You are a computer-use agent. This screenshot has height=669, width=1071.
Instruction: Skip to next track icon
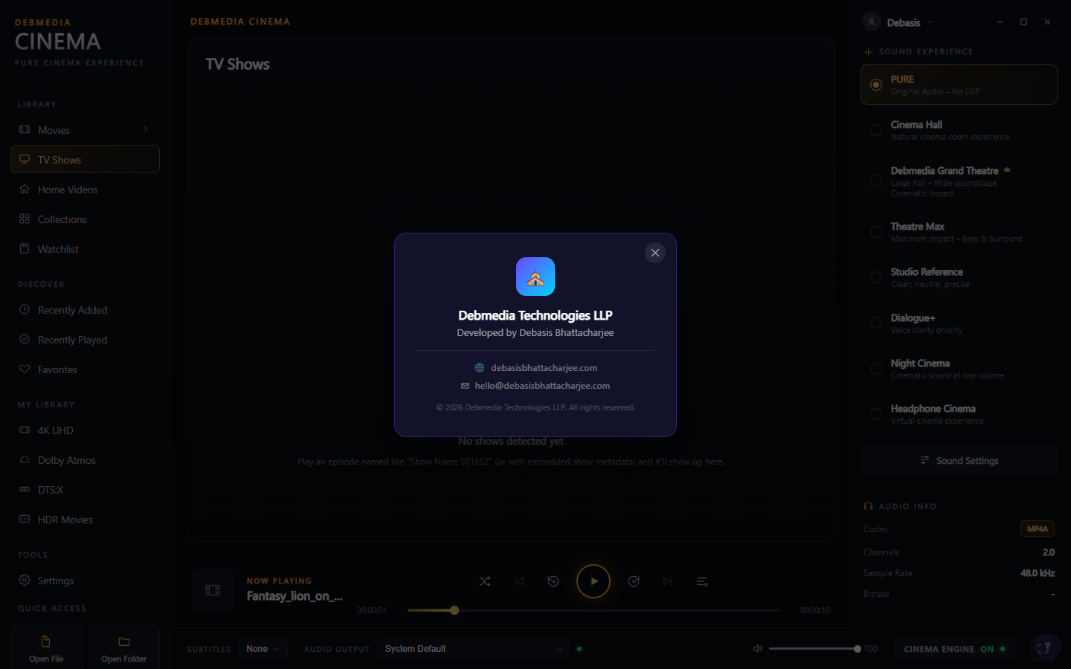tap(668, 581)
